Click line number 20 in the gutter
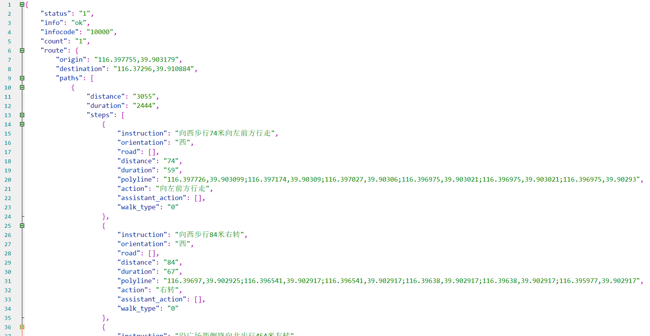The image size is (650, 336). [x=8, y=180]
